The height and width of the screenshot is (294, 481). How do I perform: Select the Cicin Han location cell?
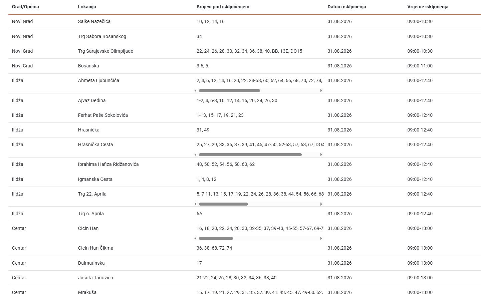point(88,228)
